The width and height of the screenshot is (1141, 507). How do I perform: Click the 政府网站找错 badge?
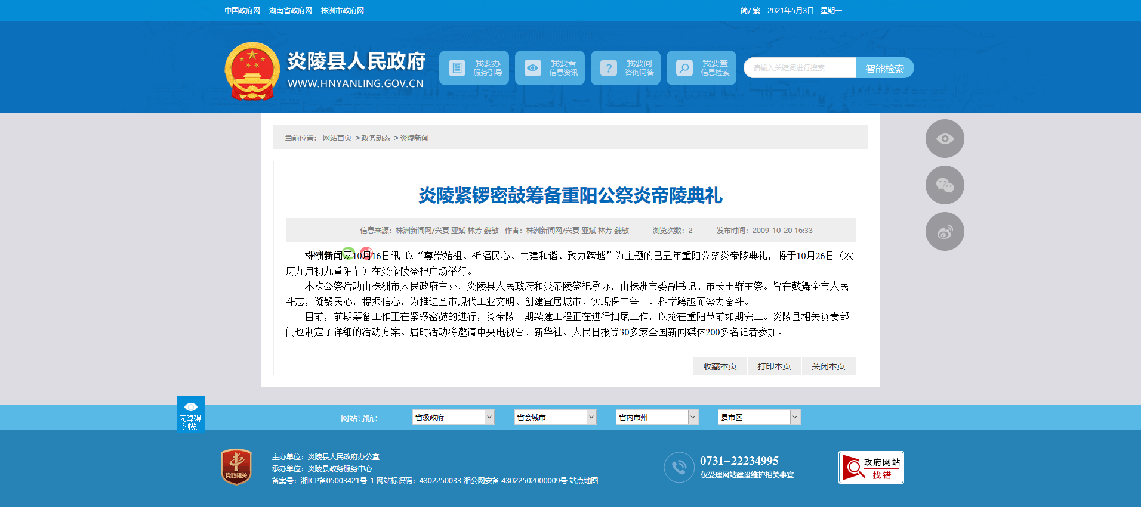871,467
